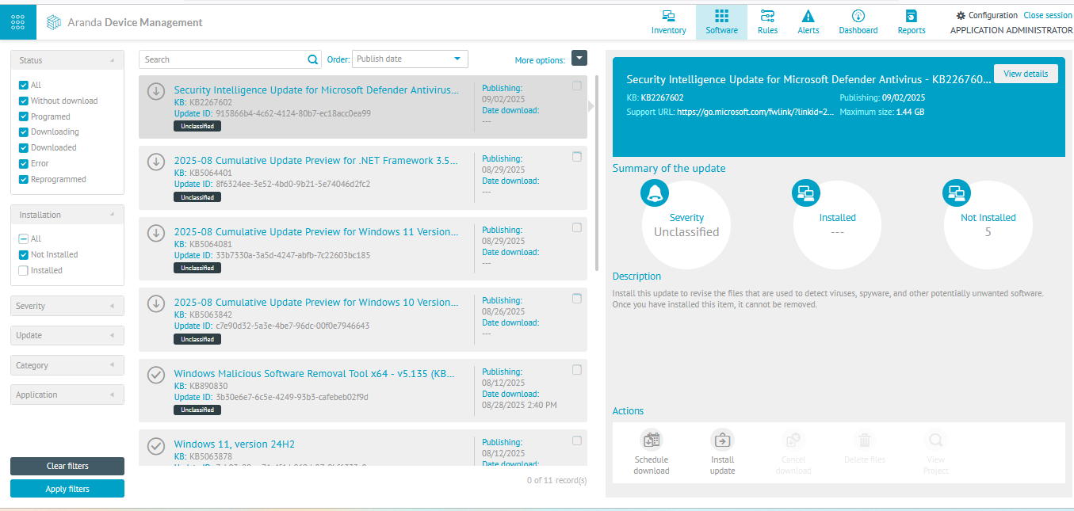Open the Support URL go.microsoft.com link
Image resolution: width=1074 pixels, height=511 pixels.
[755, 112]
